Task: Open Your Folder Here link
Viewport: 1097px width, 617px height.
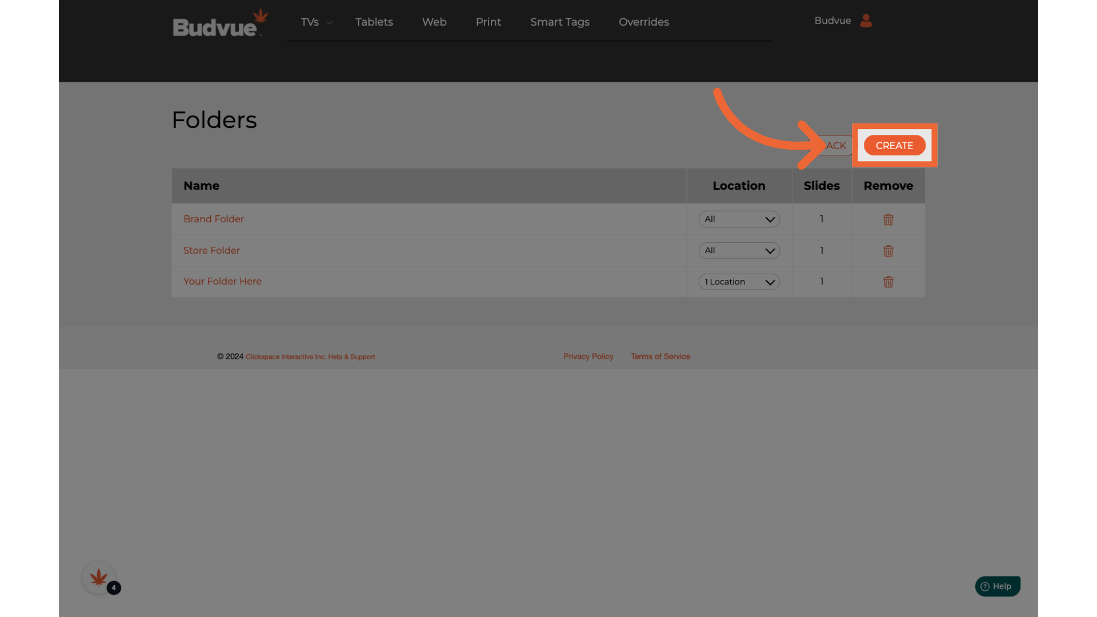Action: point(222,282)
